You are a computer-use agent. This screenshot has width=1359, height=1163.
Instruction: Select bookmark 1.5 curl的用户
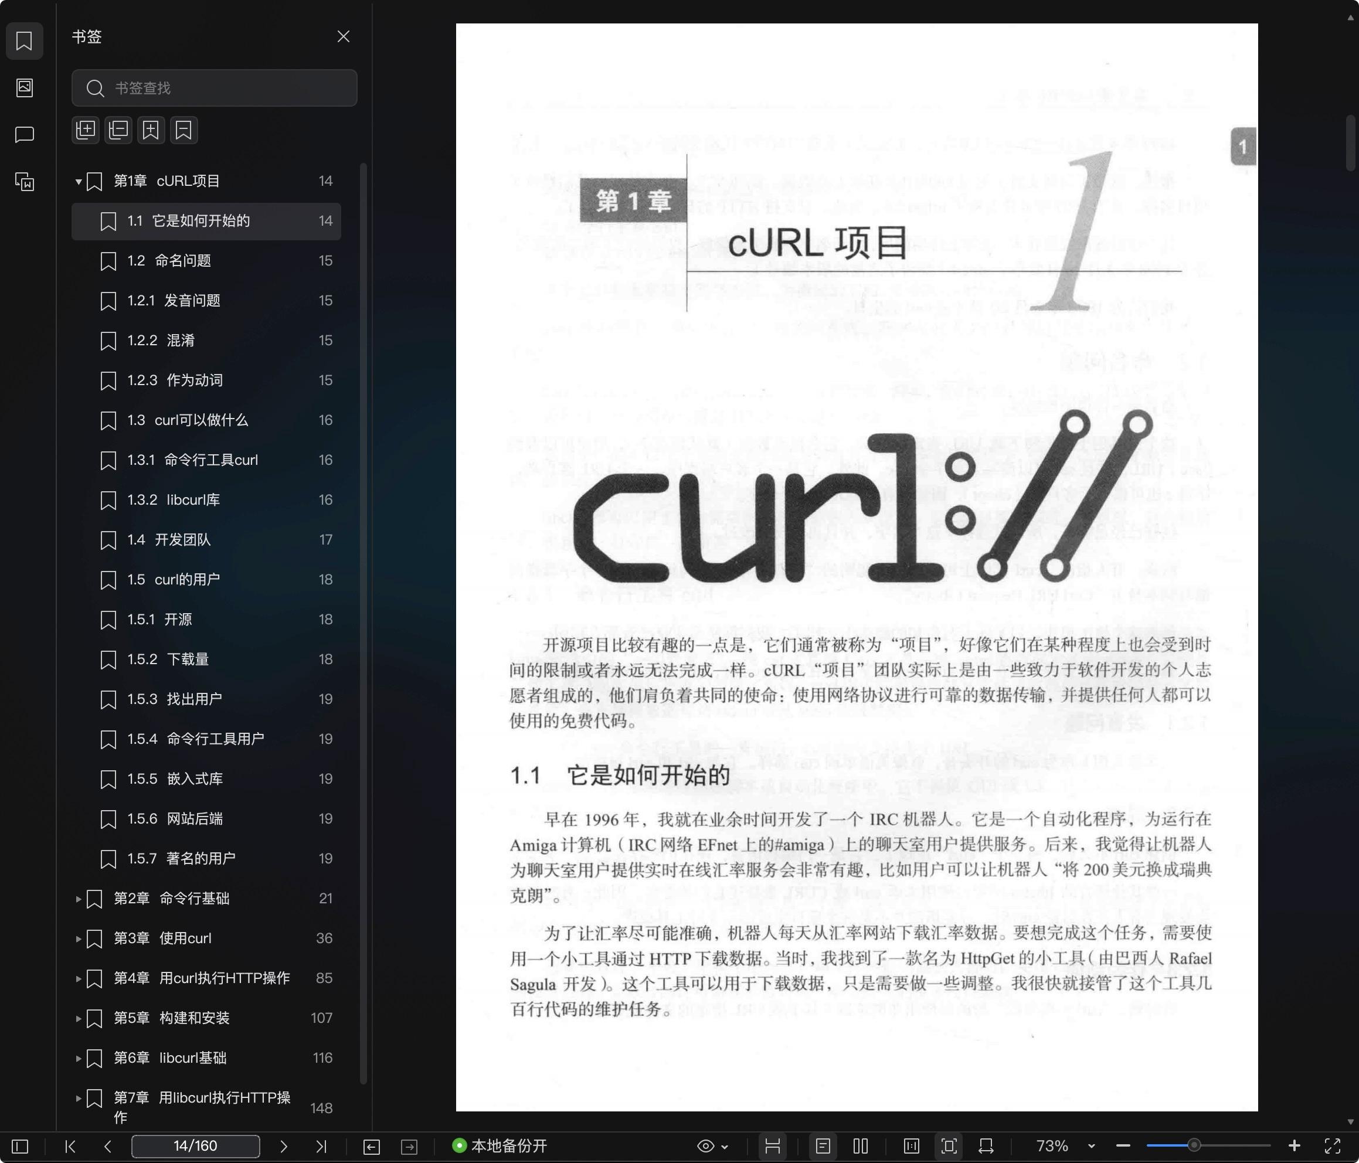click(206, 580)
